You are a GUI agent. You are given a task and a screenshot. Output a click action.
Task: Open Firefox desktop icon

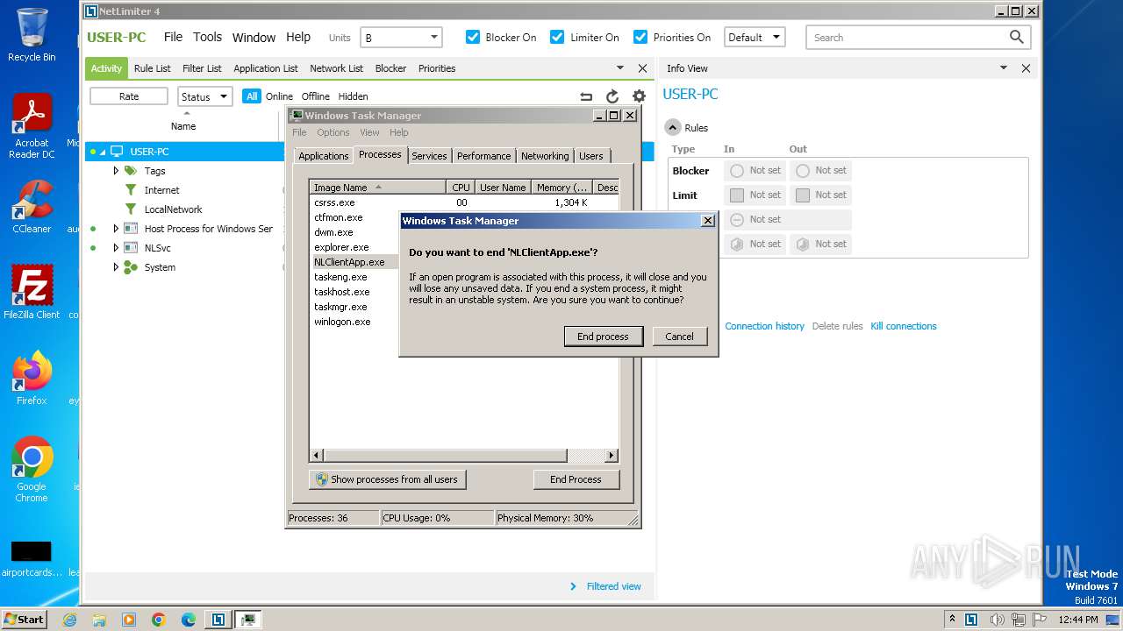32,378
